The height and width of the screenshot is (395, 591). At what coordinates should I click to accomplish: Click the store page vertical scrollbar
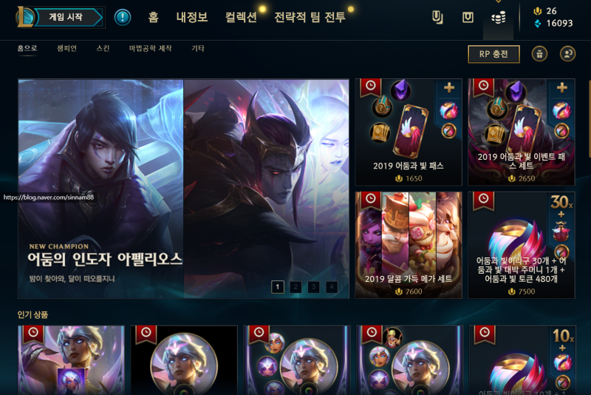[x=589, y=119]
